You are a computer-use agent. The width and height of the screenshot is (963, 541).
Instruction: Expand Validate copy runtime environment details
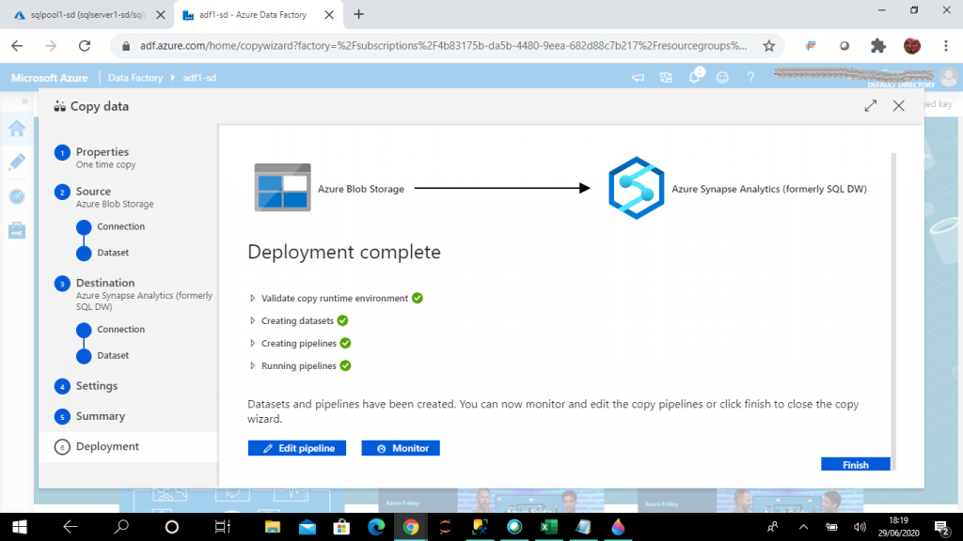coord(252,298)
